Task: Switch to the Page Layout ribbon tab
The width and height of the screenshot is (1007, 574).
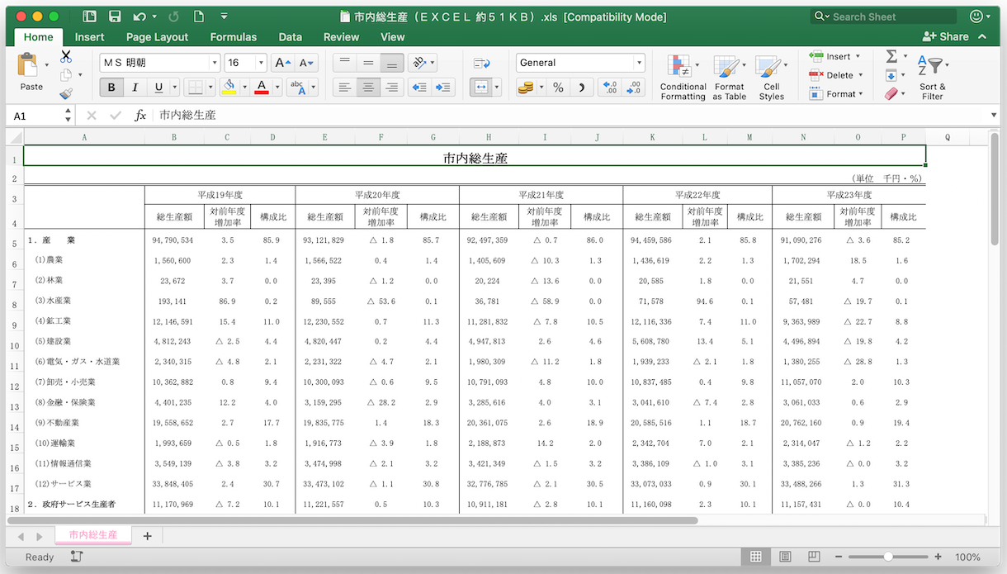Action: (157, 37)
